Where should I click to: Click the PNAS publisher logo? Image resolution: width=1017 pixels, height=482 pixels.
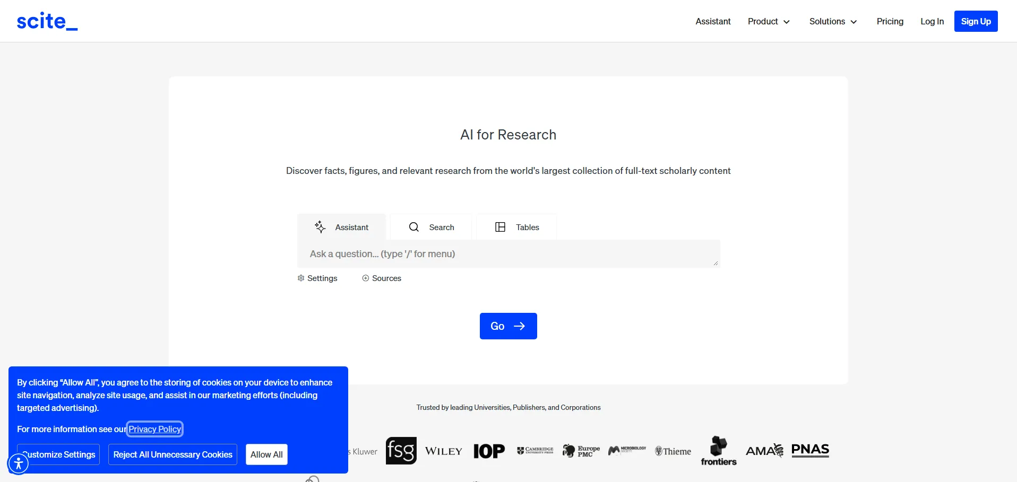point(810,450)
